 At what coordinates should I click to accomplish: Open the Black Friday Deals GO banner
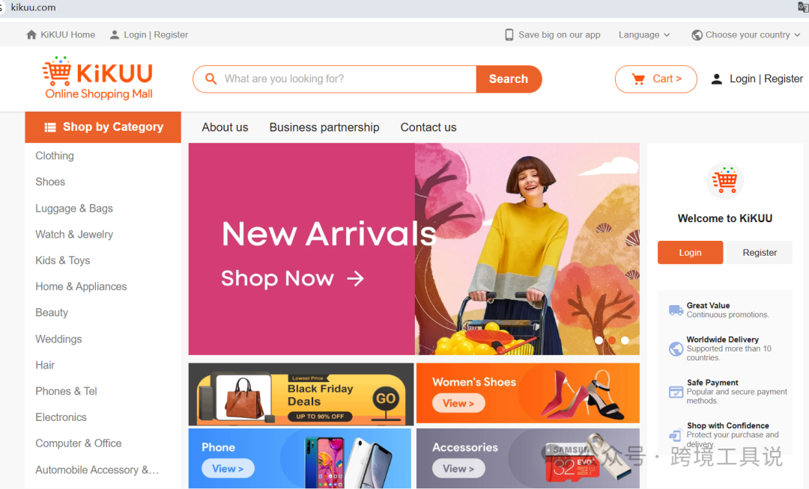click(x=301, y=394)
